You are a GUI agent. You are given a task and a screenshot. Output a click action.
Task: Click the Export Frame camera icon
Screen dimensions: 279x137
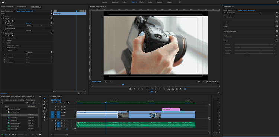tap(177, 89)
